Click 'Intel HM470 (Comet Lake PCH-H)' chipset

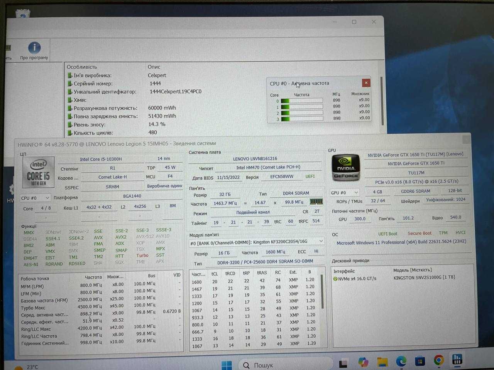[268, 167]
